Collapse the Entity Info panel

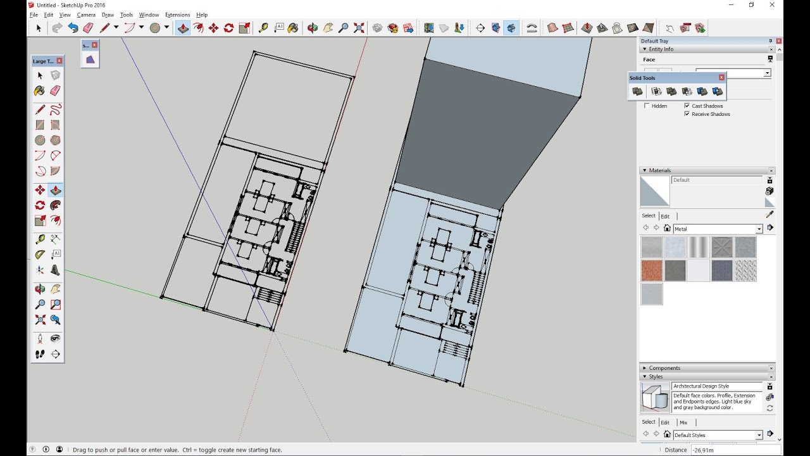pos(645,49)
